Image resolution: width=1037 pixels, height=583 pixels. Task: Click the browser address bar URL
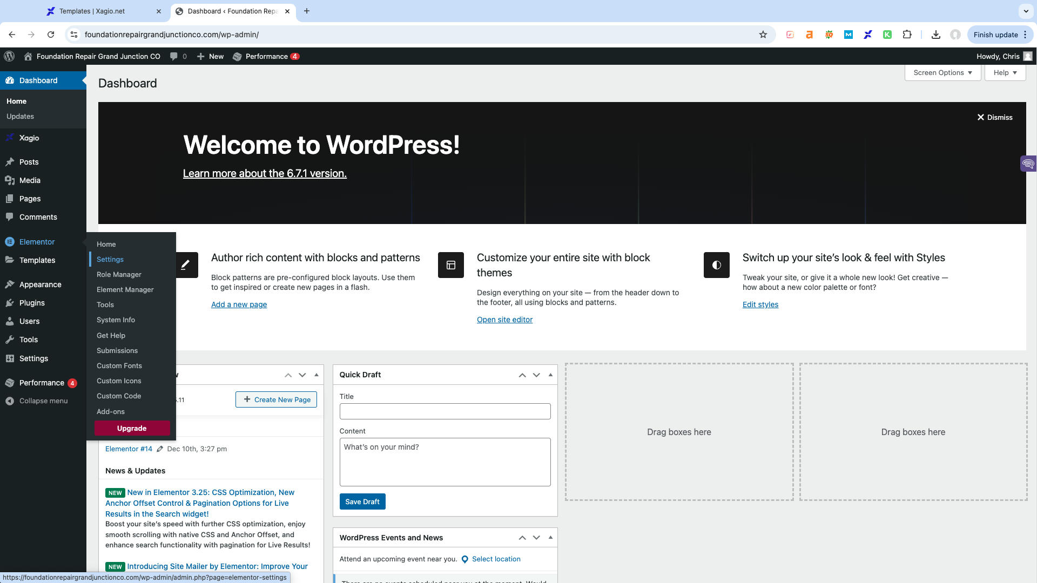point(172,35)
